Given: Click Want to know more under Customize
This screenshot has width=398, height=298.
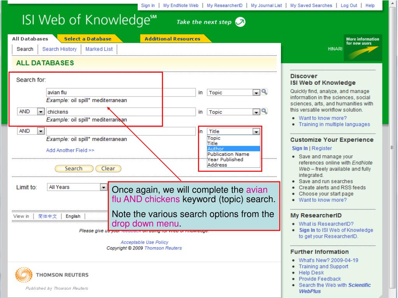Looking at the screenshot, I should pos(323,200).
